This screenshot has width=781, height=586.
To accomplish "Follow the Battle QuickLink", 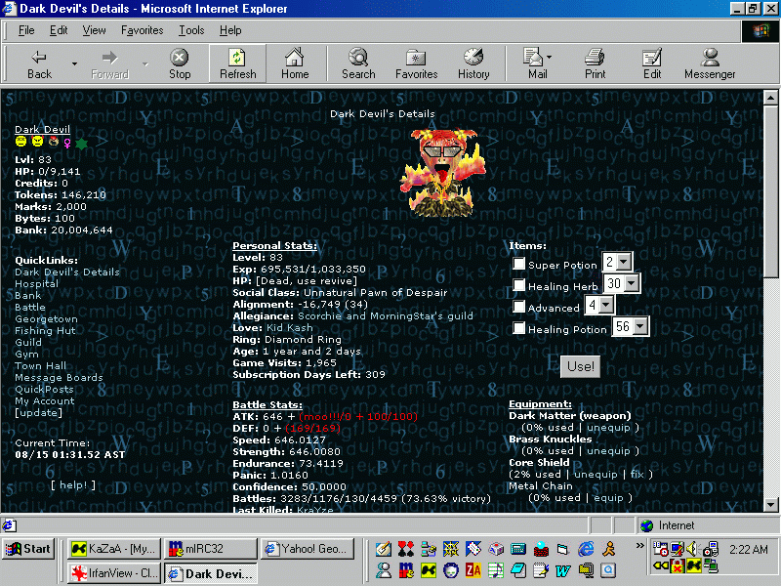I will point(29,307).
